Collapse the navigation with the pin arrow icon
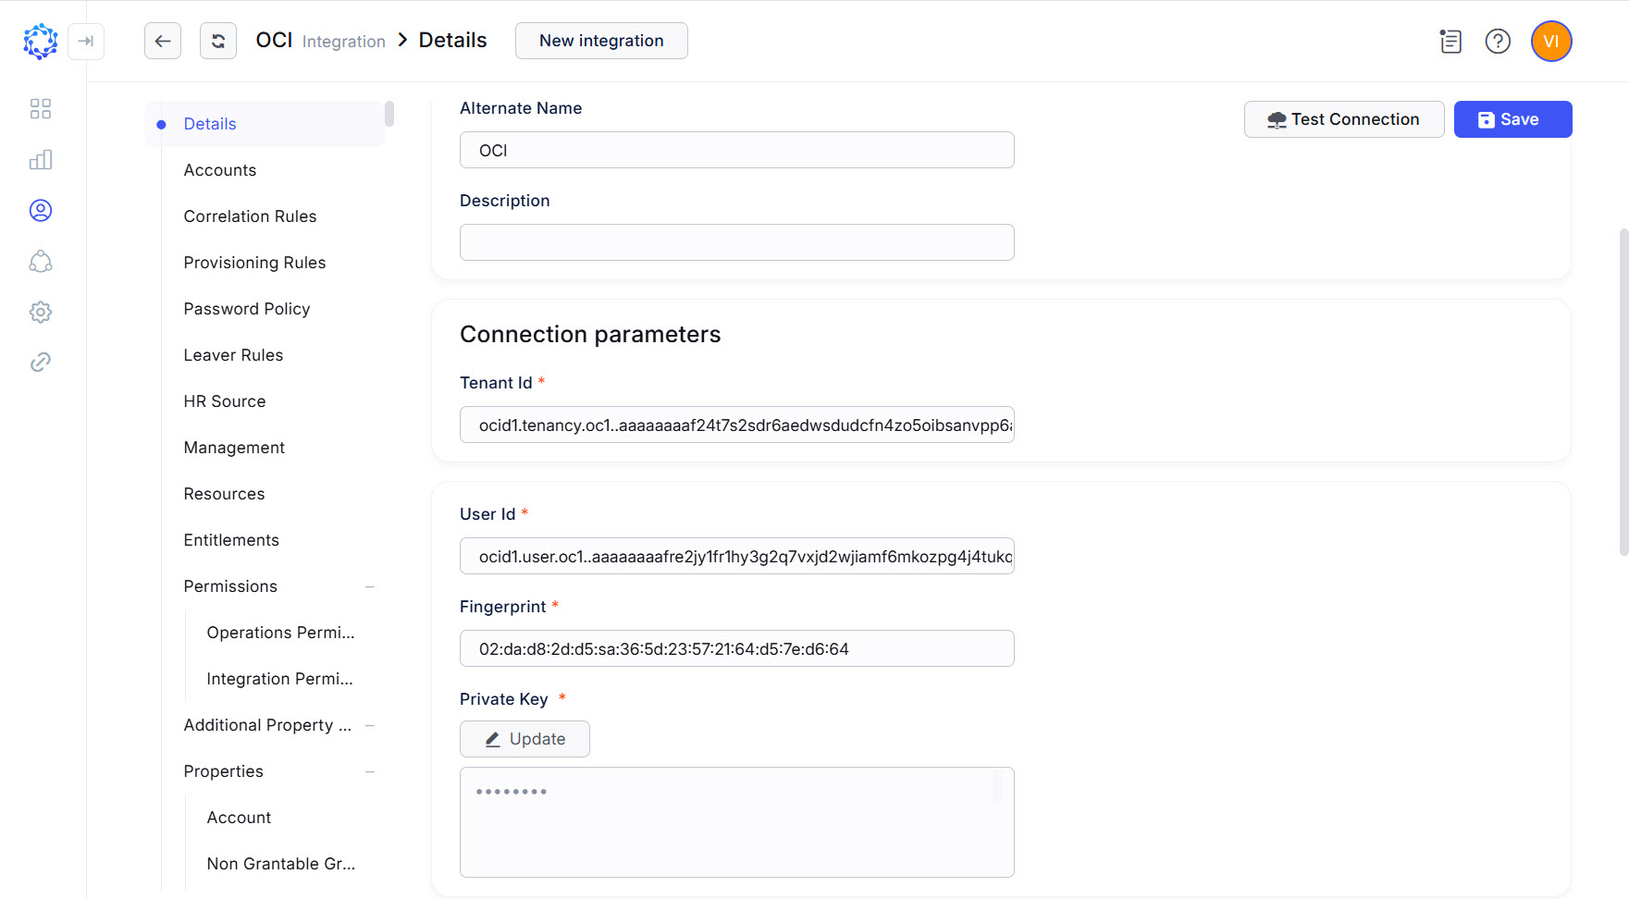1629x899 pixels. click(x=86, y=42)
